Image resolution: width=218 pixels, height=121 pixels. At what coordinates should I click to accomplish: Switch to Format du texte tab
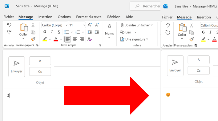click(x=89, y=17)
